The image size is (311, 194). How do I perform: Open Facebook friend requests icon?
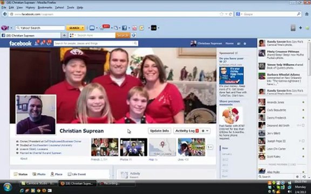point(37,43)
